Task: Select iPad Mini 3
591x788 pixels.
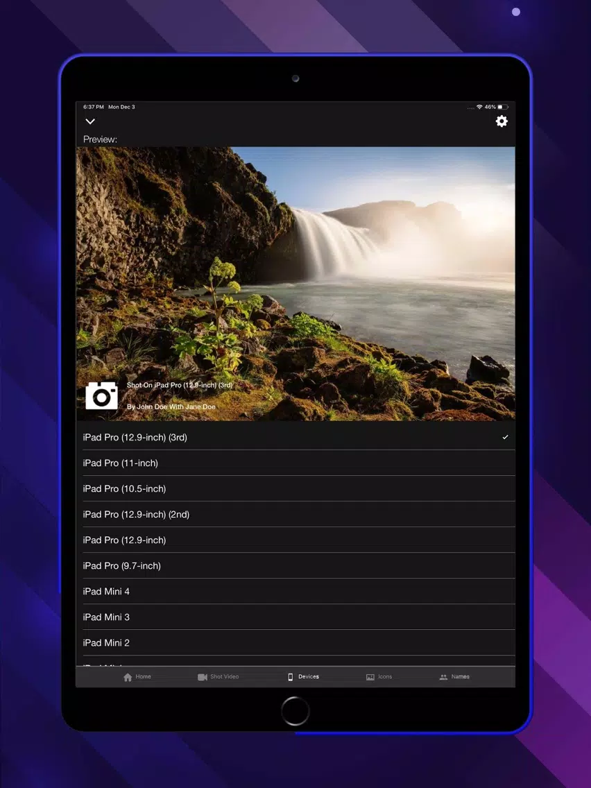Action: (299, 617)
